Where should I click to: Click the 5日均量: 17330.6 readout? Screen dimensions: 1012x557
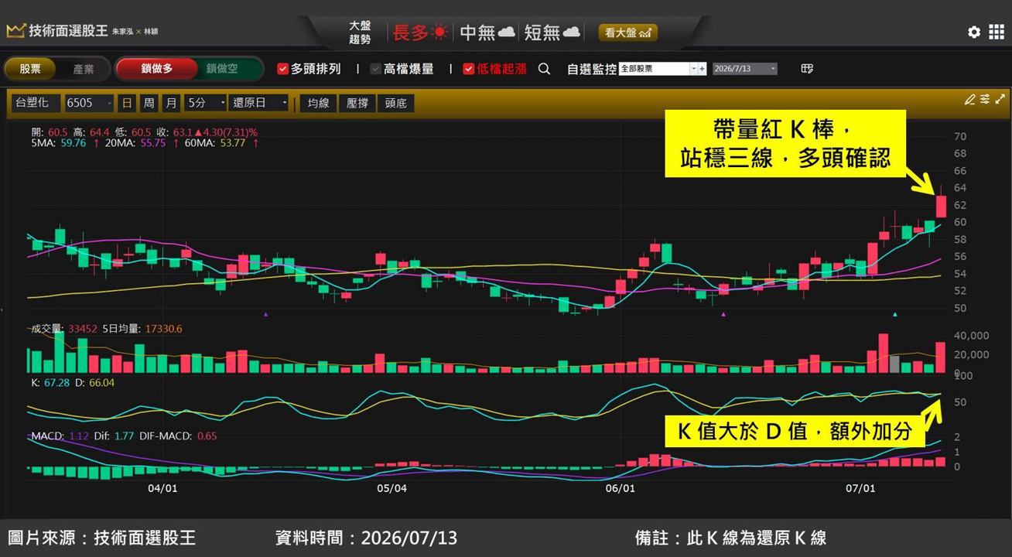click(x=142, y=329)
